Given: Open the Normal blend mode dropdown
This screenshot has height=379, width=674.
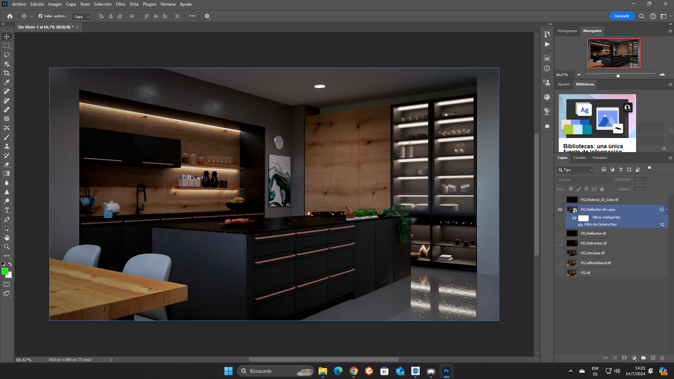Looking at the screenshot, I should point(584,179).
